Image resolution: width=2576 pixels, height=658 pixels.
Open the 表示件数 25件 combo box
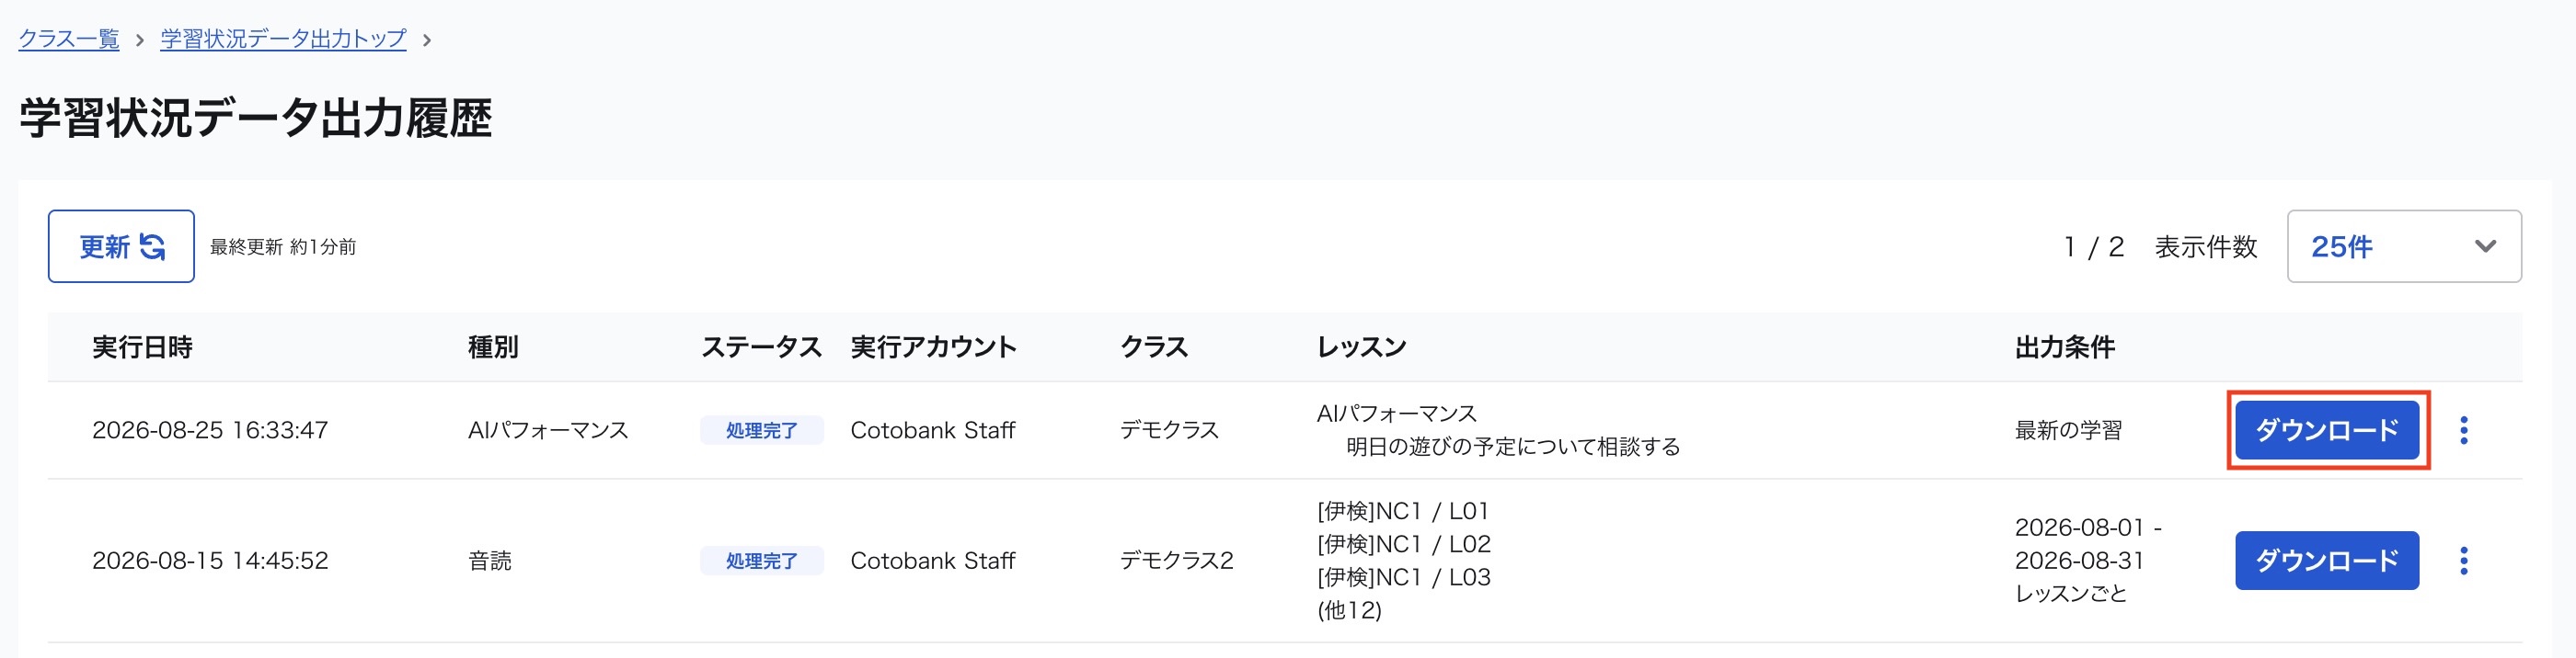2404,246
